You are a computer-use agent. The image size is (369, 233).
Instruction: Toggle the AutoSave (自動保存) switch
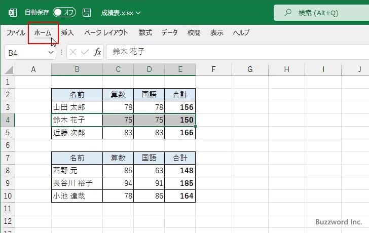64,13
